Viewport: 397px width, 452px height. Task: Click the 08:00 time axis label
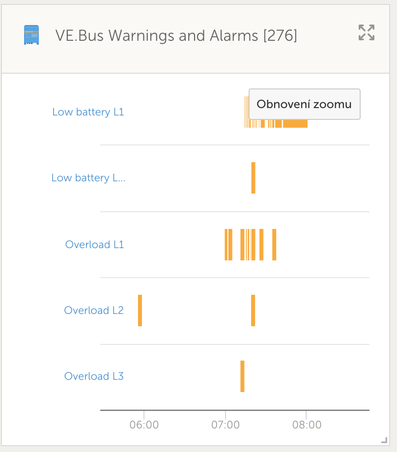tap(306, 424)
